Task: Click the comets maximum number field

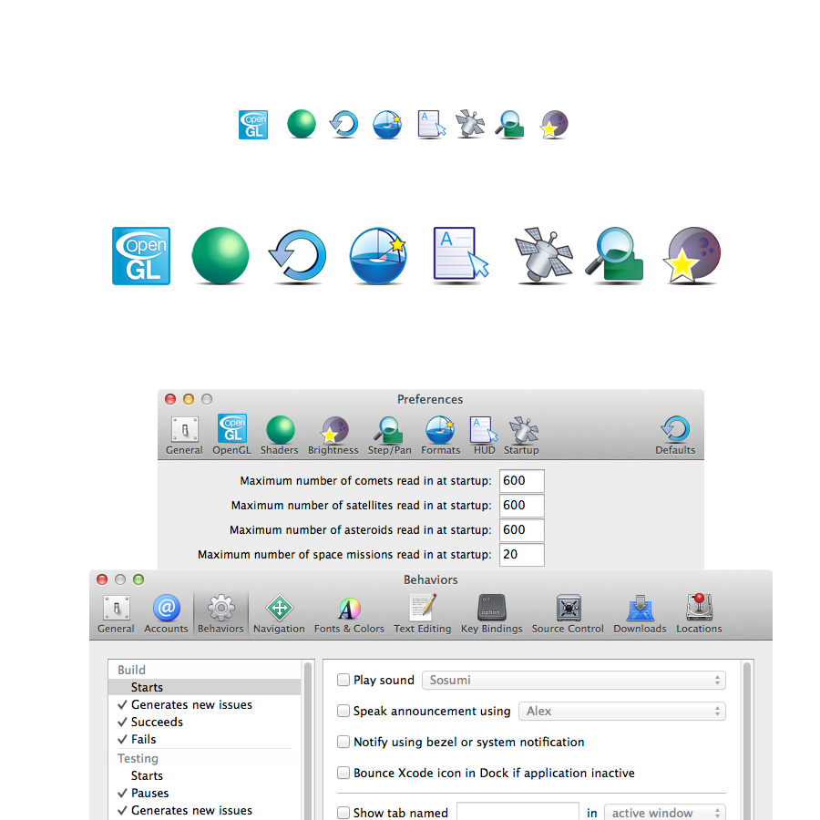Action: point(522,480)
